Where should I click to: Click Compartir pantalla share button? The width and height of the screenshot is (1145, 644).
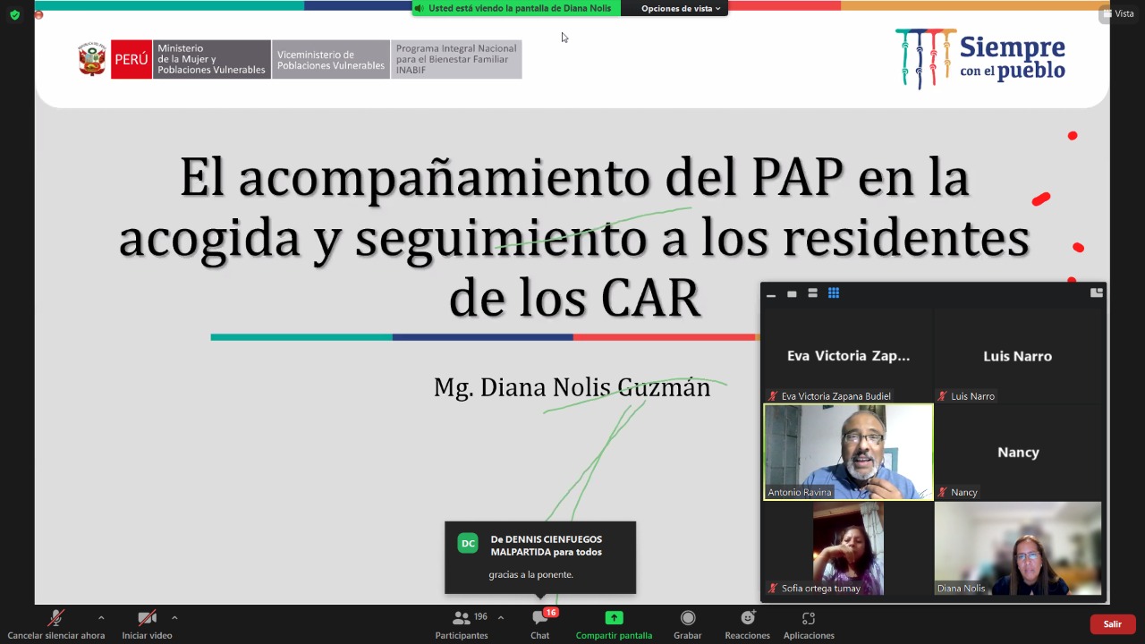pos(614,623)
